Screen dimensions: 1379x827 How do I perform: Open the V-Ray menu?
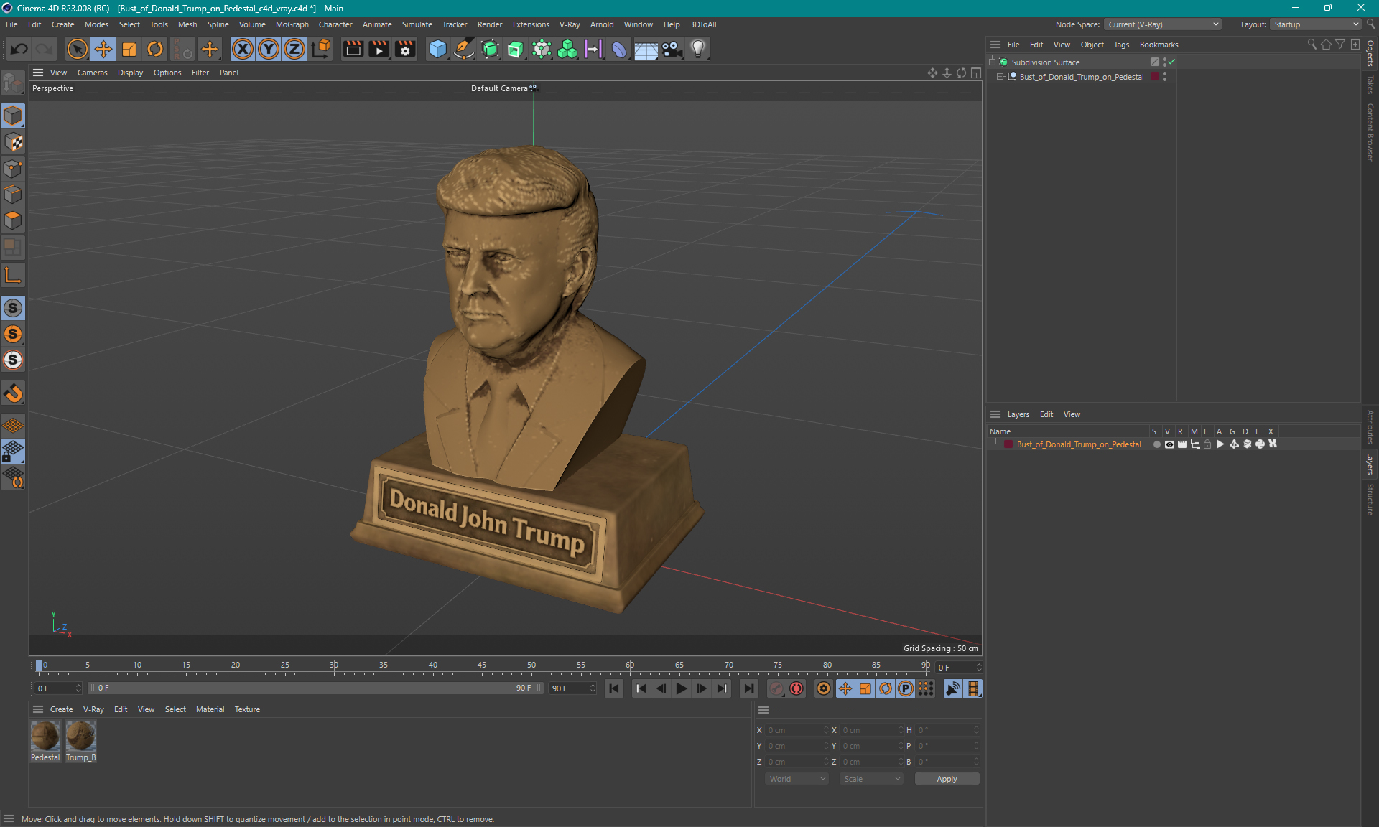point(570,24)
